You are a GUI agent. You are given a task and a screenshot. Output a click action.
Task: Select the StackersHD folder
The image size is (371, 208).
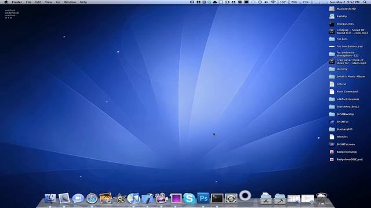(x=341, y=129)
